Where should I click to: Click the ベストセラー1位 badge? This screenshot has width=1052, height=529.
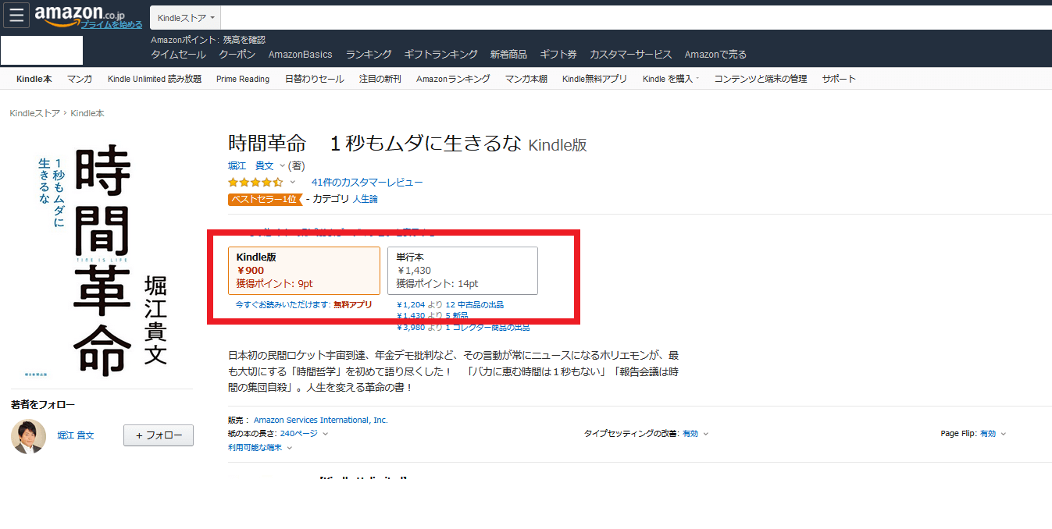(x=264, y=199)
